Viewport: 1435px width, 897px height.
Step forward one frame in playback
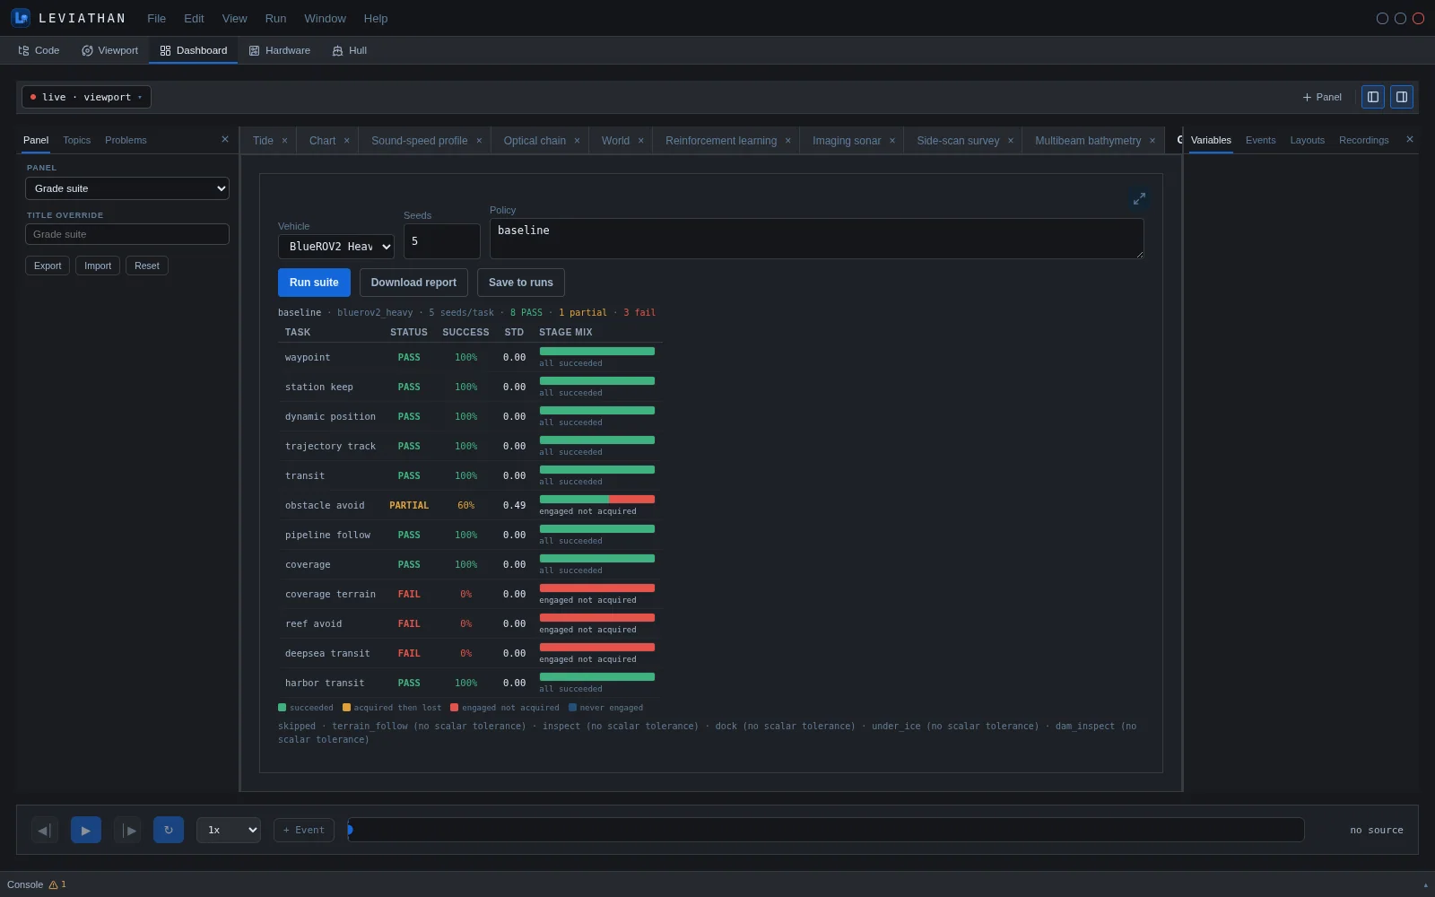click(x=128, y=830)
